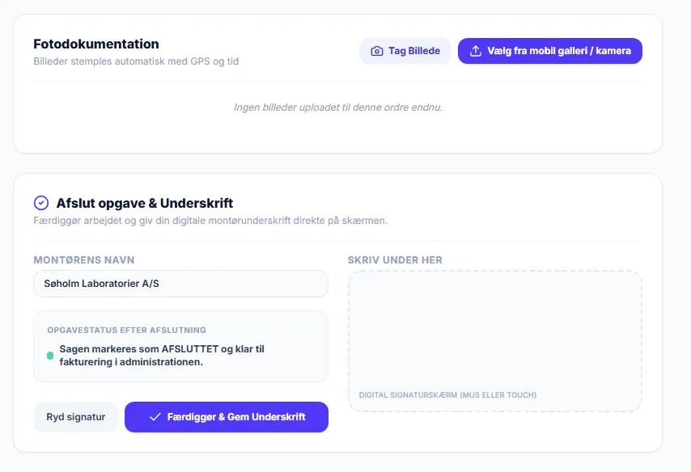Click the Fotodokumentation heading

pos(96,44)
